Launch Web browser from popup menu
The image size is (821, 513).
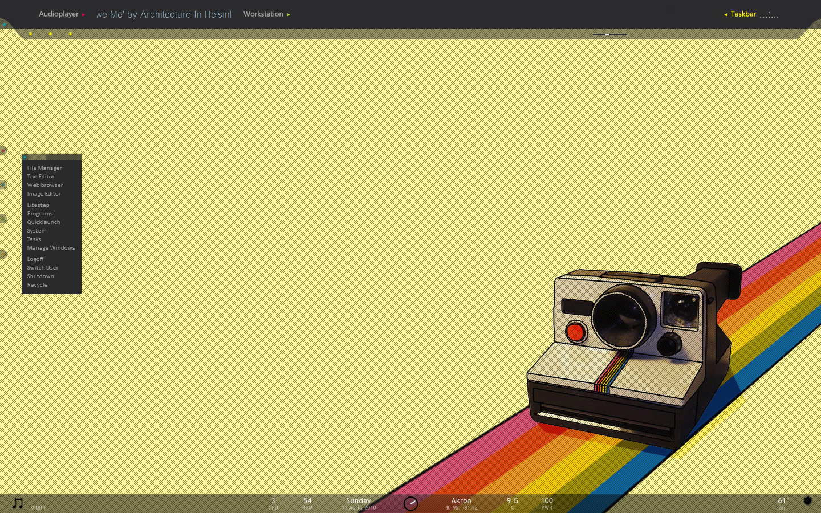point(45,185)
